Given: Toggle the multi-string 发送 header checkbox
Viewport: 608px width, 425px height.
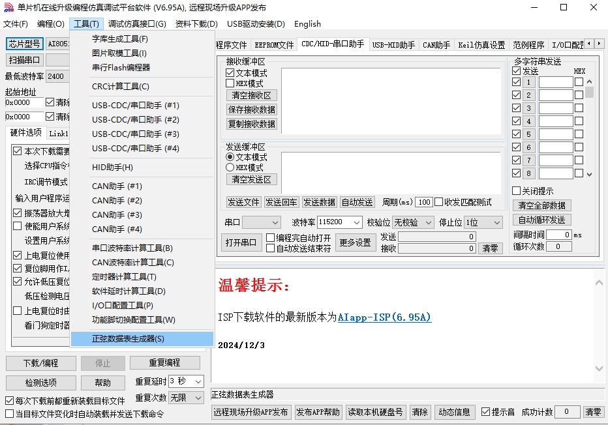Looking at the screenshot, I should coord(516,70).
